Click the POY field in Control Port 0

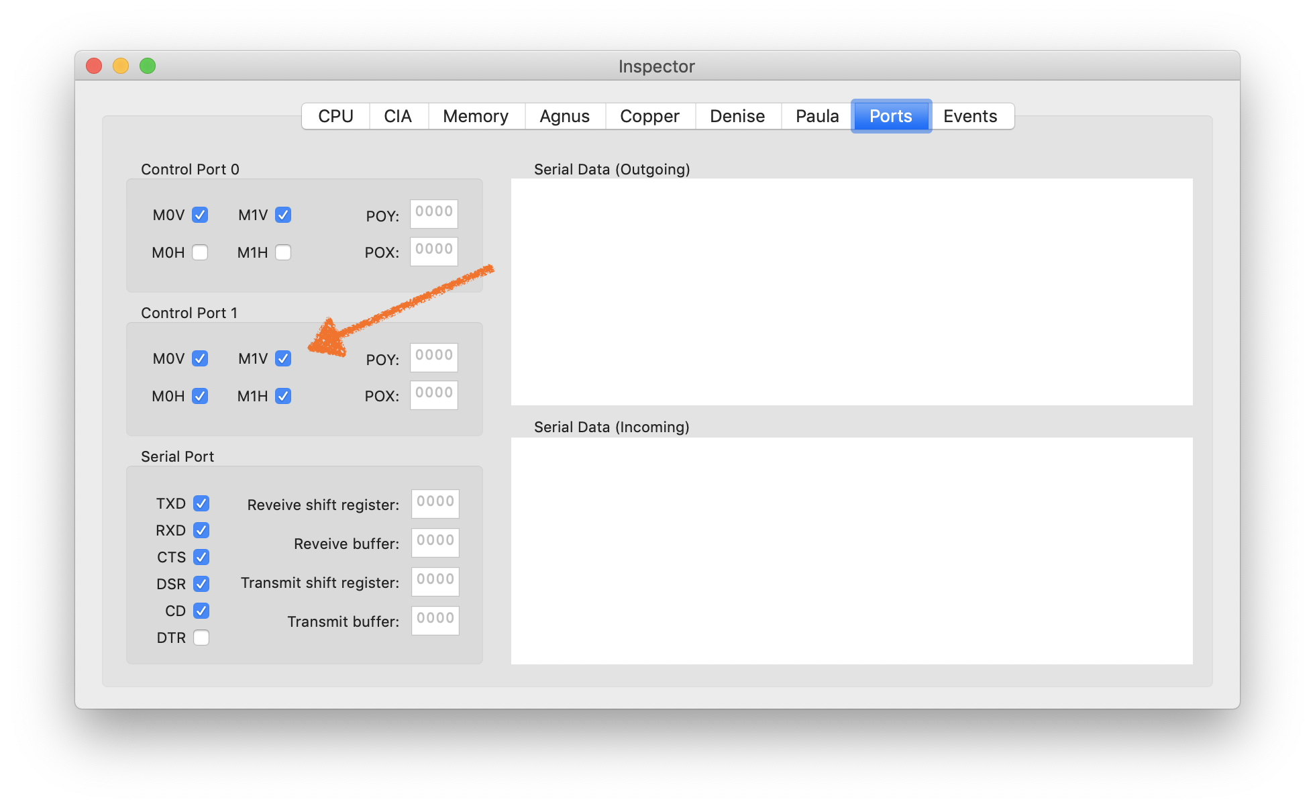pos(434,214)
